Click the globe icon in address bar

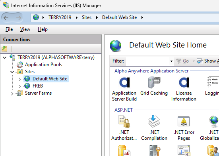[36, 17]
